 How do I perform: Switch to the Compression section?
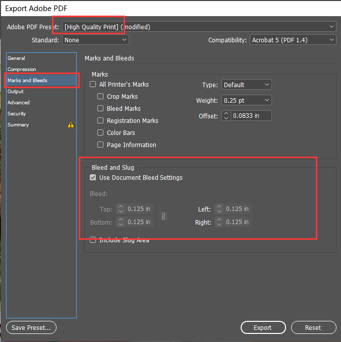[41, 70]
